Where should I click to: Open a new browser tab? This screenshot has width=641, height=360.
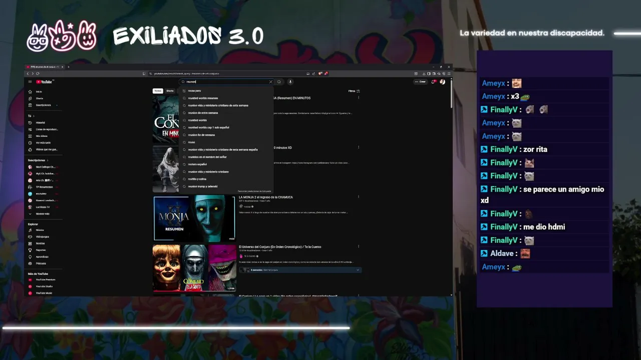[x=69, y=66]
